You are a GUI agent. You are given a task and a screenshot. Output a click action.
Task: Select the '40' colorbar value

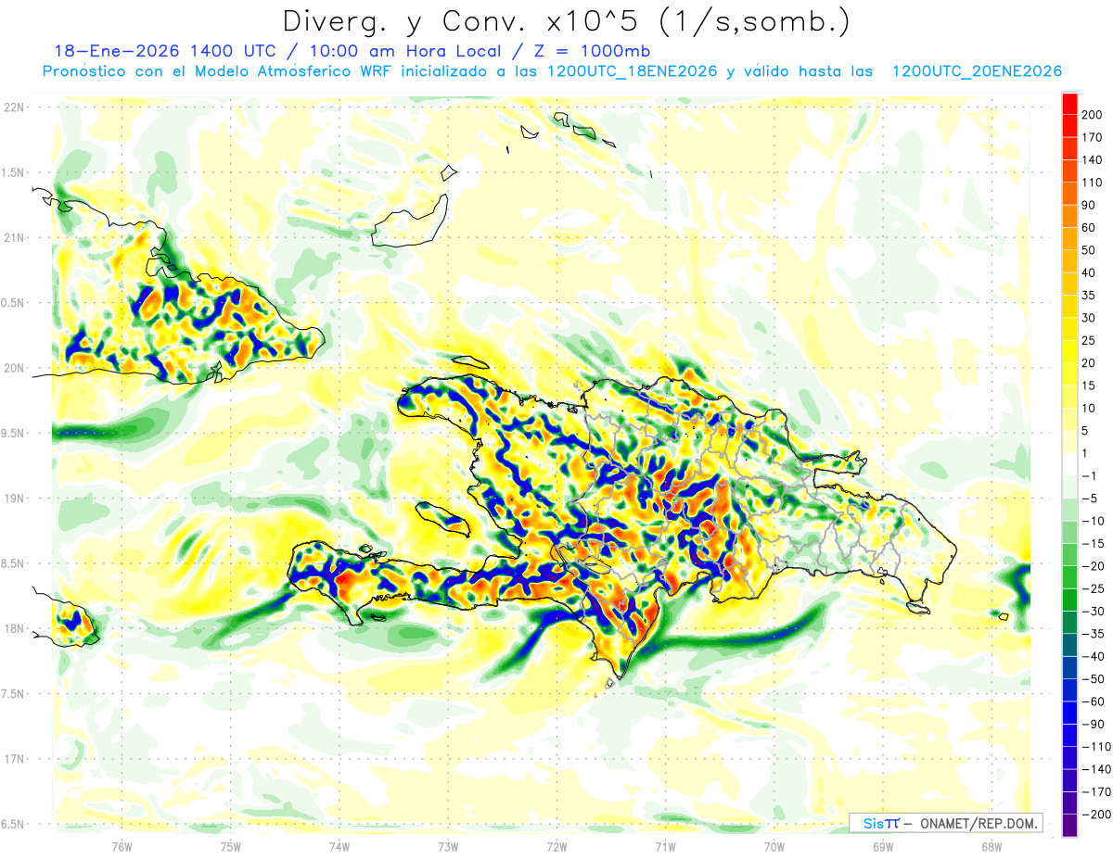tap(1089, 272)
